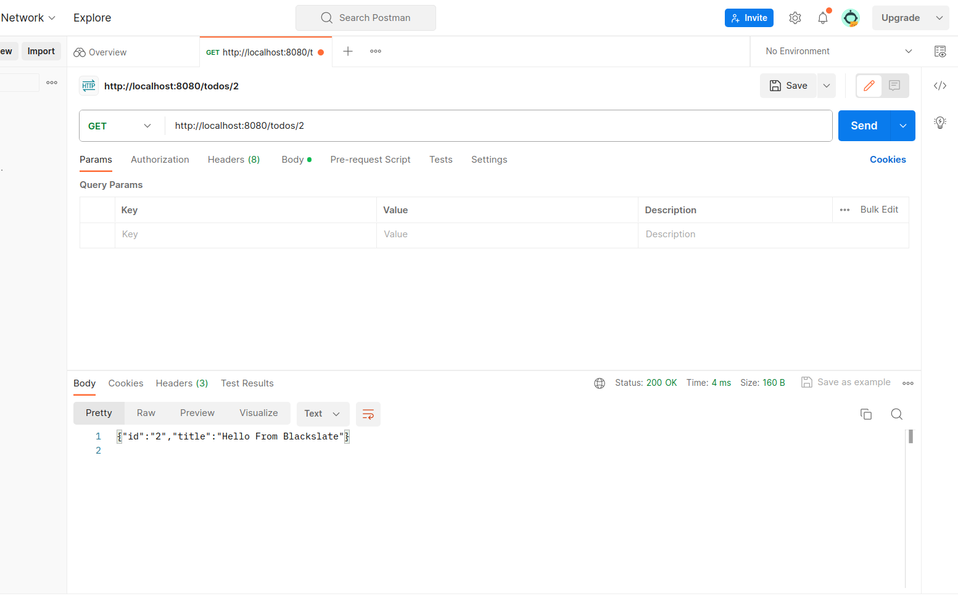This screenshot has height=596, width=958.
Task: Open the response Headers (3) tab
Action: [182, 383]
